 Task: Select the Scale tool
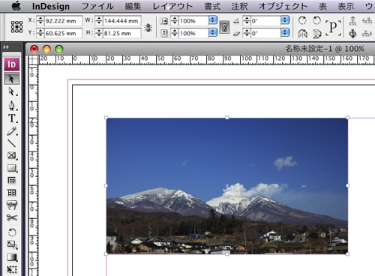tap(11, 244)
